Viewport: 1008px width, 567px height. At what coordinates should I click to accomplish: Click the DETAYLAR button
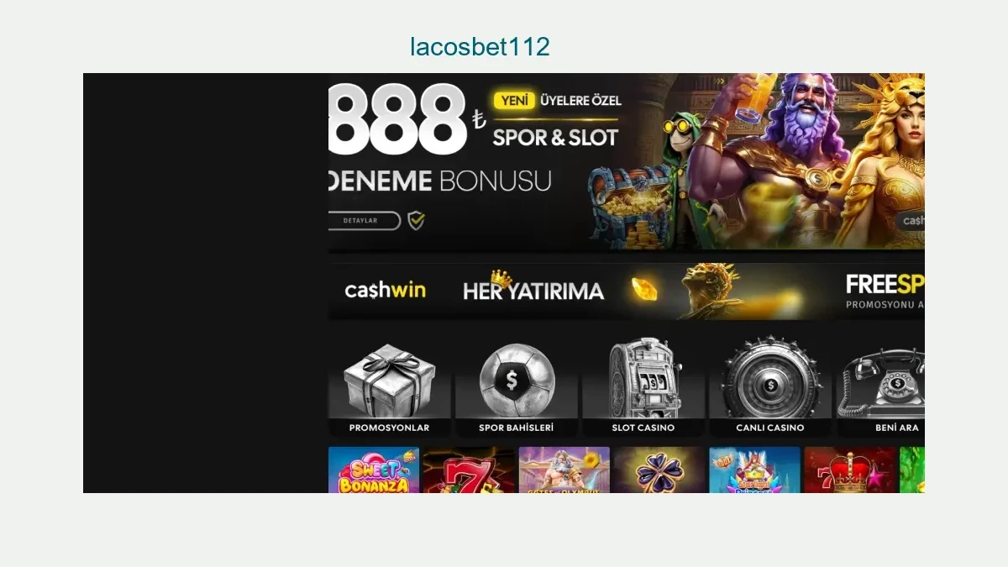pyautogui.click(x=365, y=221)
